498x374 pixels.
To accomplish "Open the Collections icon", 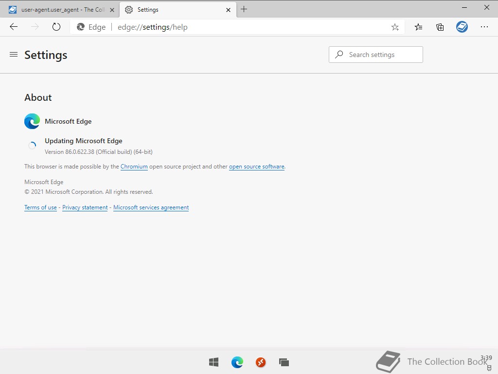I will point(440,27).
